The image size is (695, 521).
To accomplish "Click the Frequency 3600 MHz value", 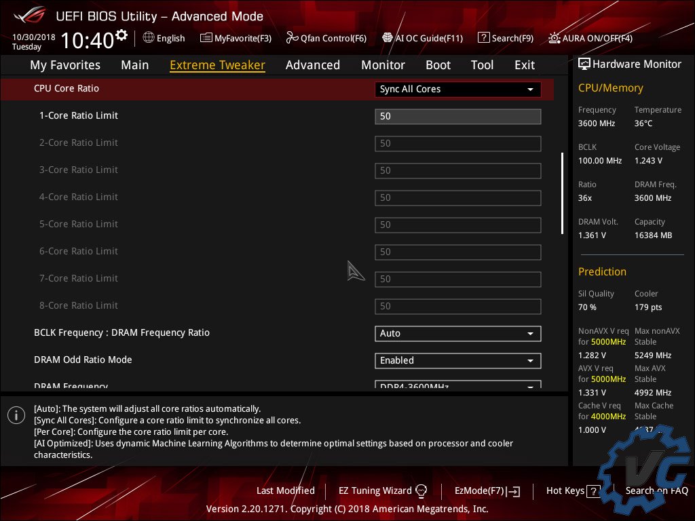I will point(597,123).
